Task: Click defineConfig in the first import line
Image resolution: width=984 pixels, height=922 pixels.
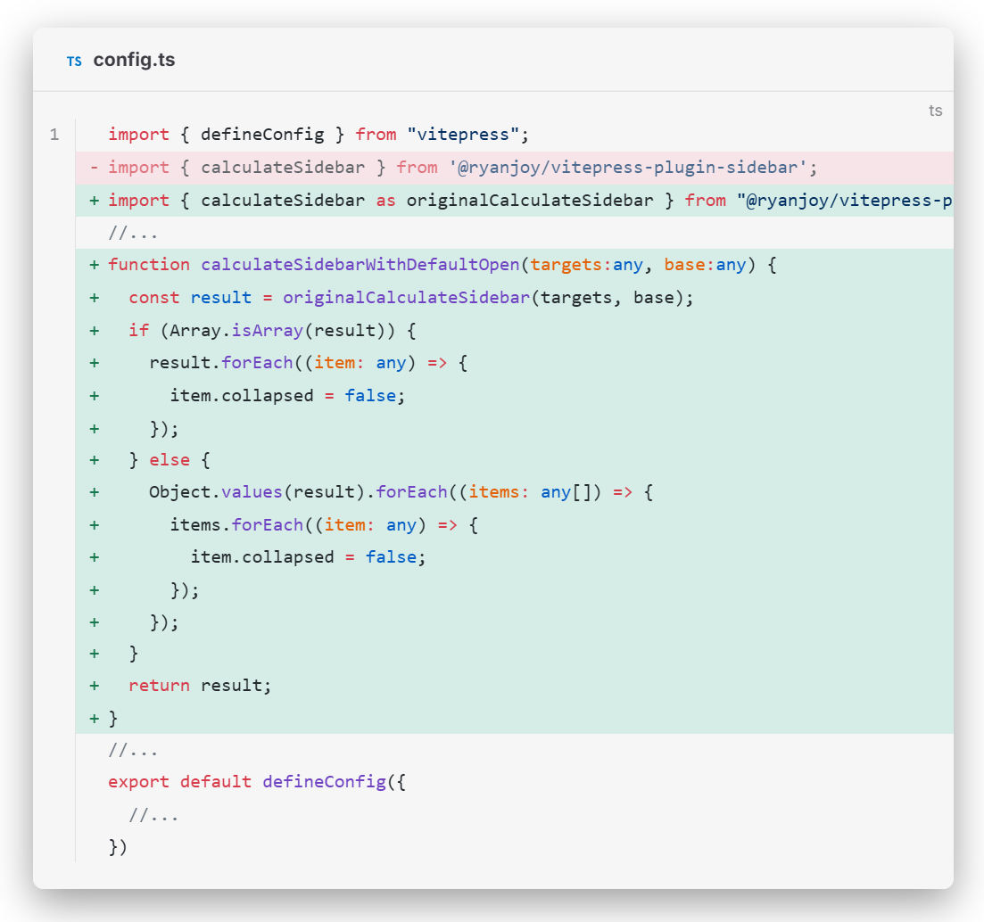Action: click(262, 135)
